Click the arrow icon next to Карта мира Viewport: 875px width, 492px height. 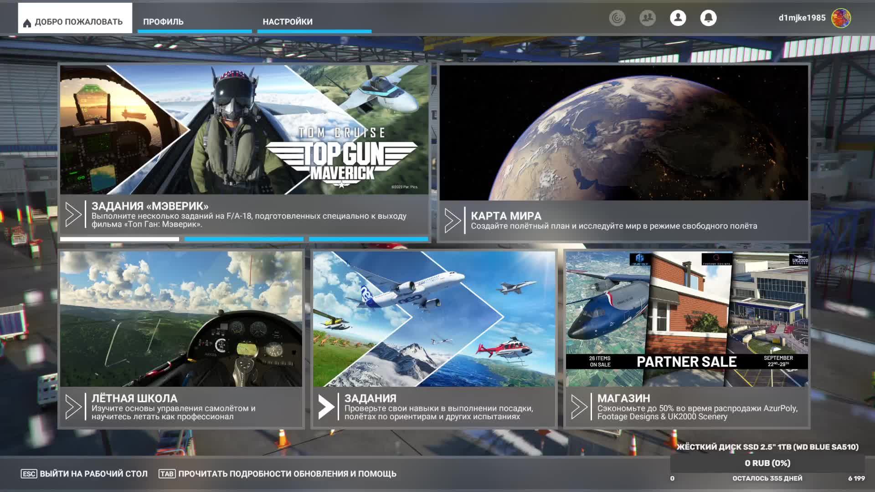tap(453, 221)
